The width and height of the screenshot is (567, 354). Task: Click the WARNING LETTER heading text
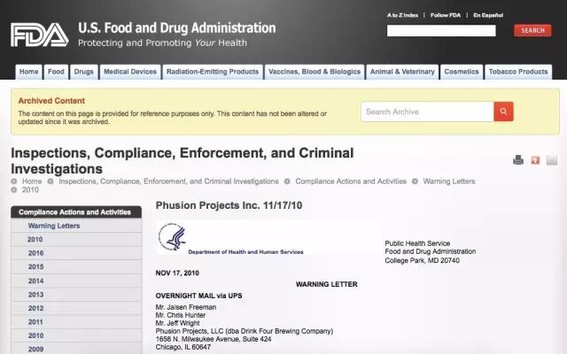click(x=327, y=284)
